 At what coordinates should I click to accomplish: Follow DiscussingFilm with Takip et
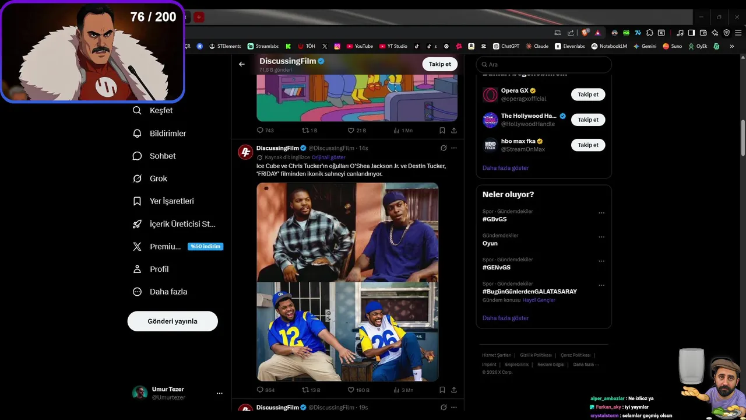(x=439, y=64)
